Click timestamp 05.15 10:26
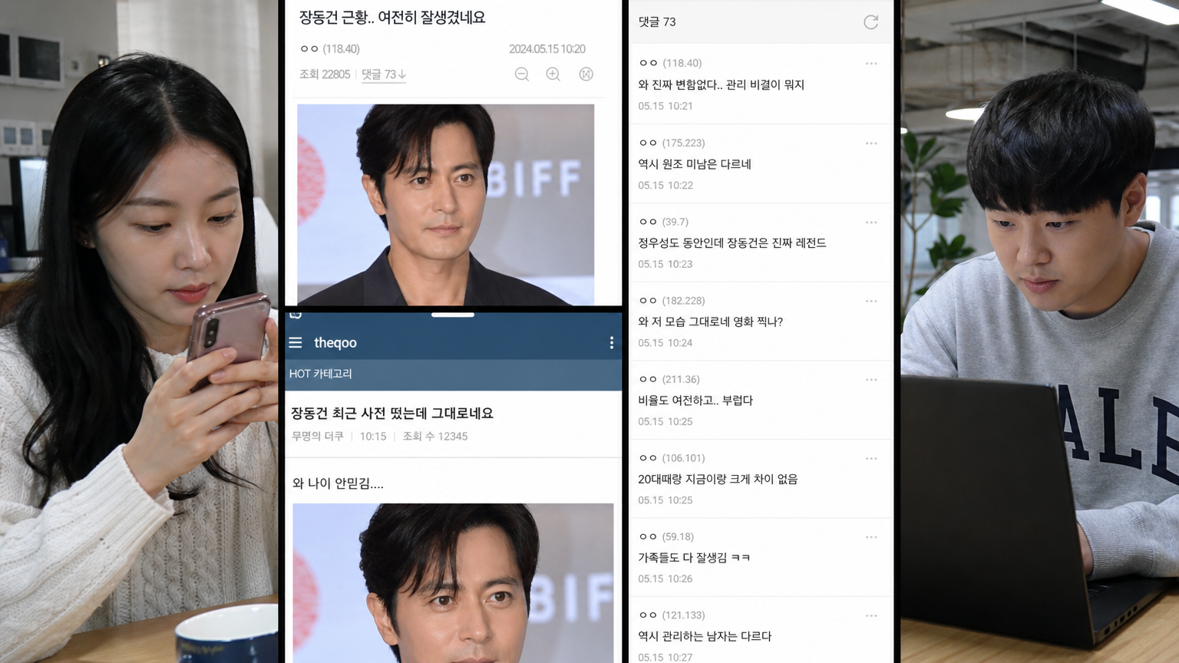 (665, 579)
